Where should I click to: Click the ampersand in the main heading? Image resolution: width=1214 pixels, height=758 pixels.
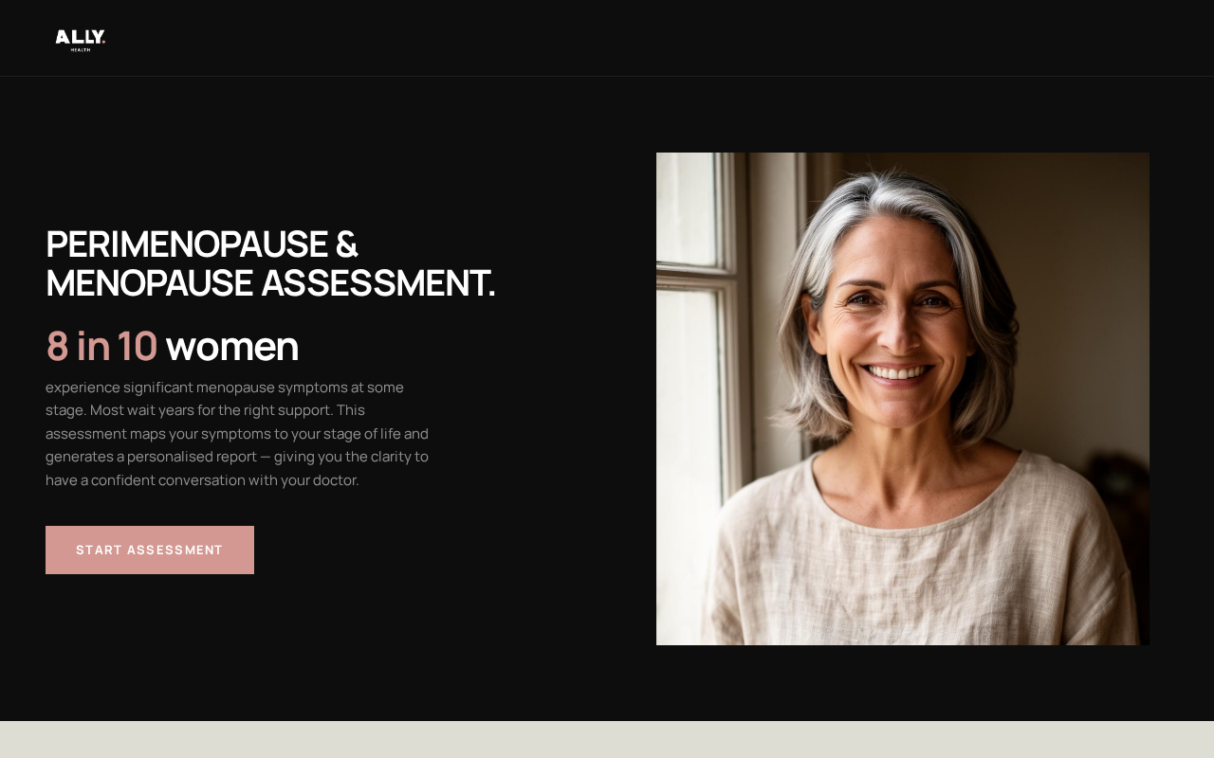[x=346, y=244]
